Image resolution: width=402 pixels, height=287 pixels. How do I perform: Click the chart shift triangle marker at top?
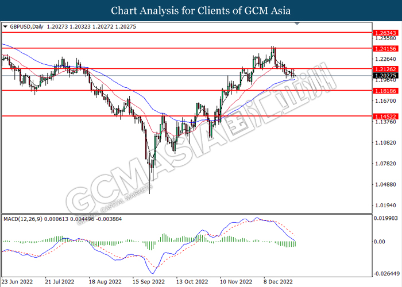(x=297, y=24)
